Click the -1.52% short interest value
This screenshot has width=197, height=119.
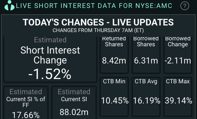[x=50, y=74]
